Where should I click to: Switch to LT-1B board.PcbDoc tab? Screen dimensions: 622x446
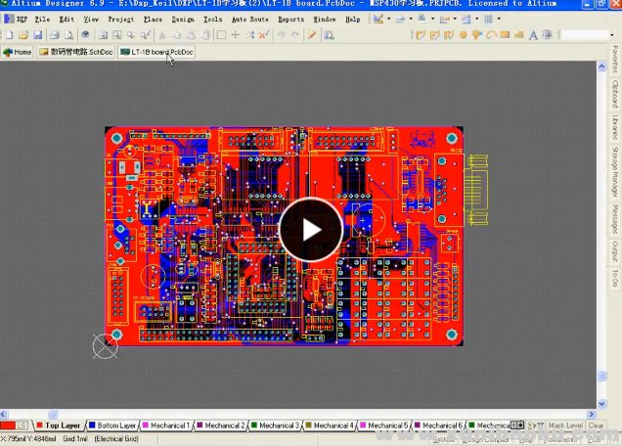click(155, 52)
